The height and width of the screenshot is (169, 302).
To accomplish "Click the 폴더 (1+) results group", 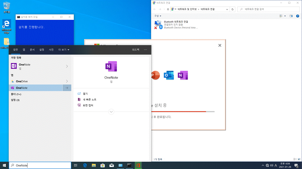I will click(16, 94).
